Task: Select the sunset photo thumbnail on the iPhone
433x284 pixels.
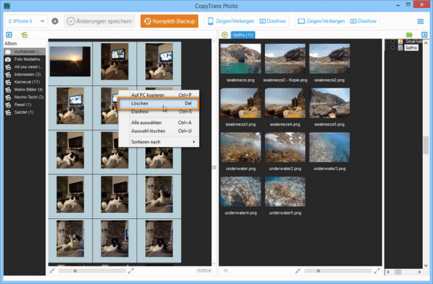Action: 70,61
